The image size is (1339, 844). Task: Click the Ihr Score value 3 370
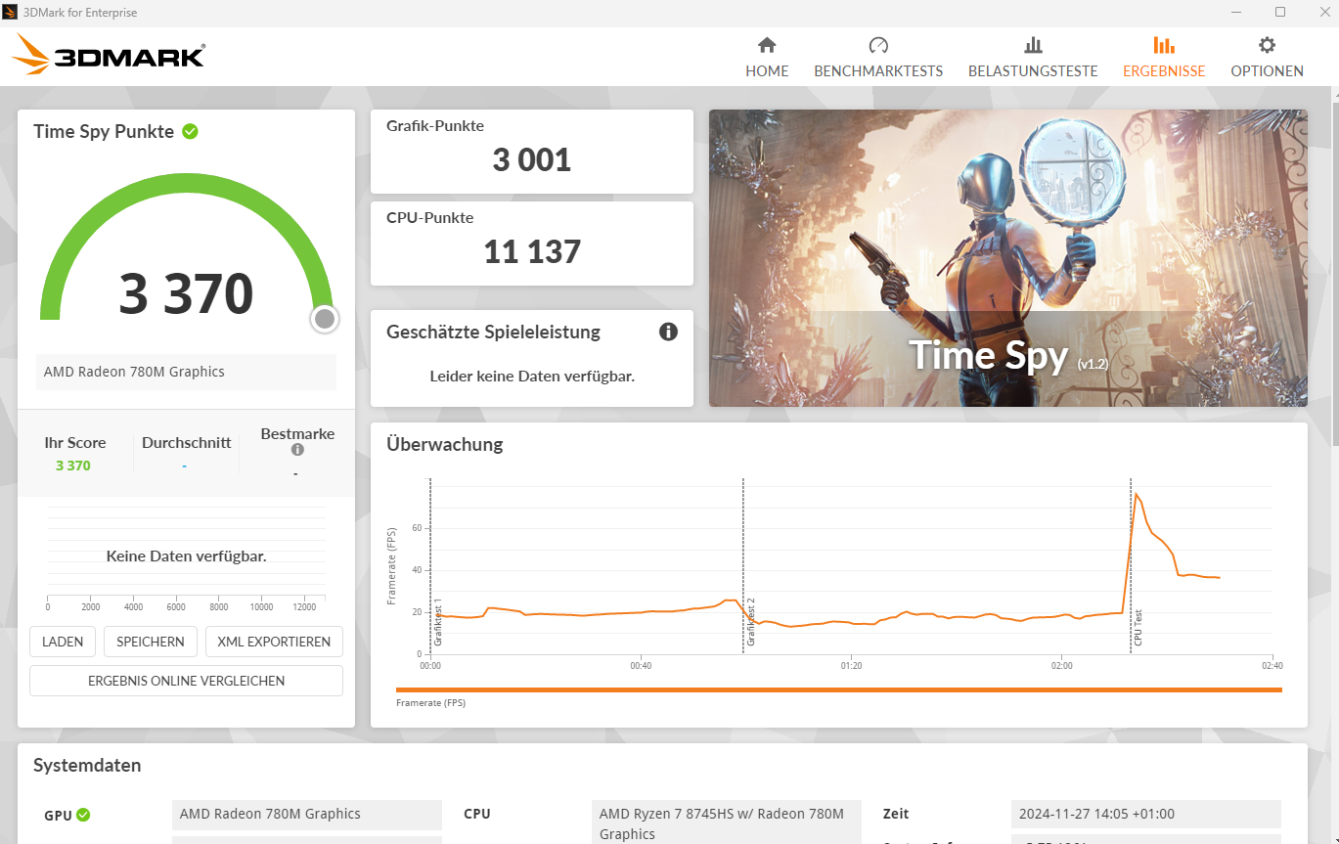(73, 466)
